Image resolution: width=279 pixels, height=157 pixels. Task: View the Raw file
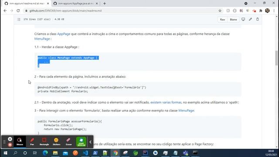222,19
